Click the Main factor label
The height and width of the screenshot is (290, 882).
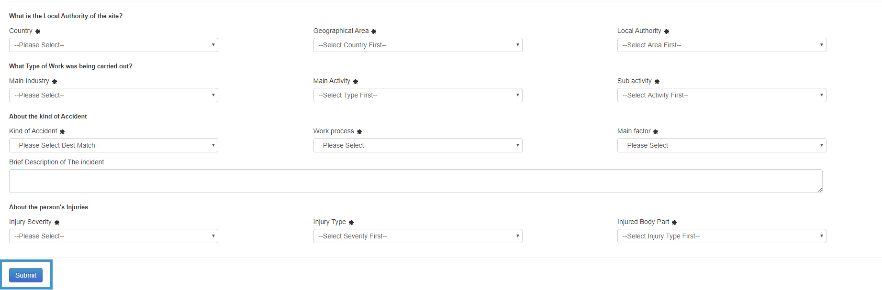coord(634,131)
